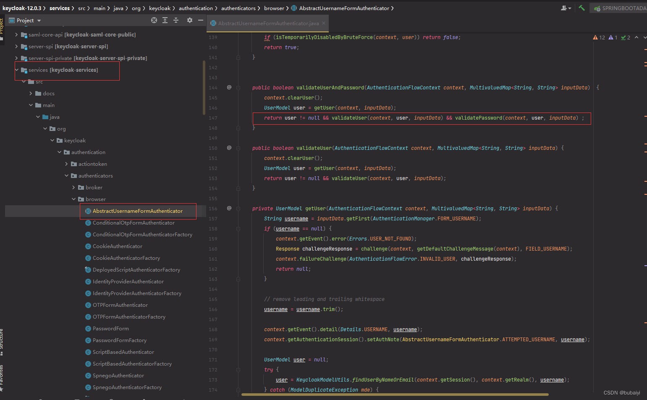Click authenticators in the breadcrumb bar
The height and width of the screenshot is (400, 647).
(x=238, y=8)
